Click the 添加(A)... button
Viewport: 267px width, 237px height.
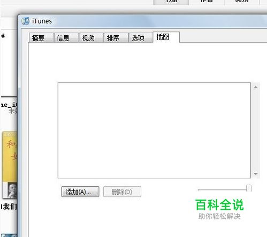pos(80,192)
